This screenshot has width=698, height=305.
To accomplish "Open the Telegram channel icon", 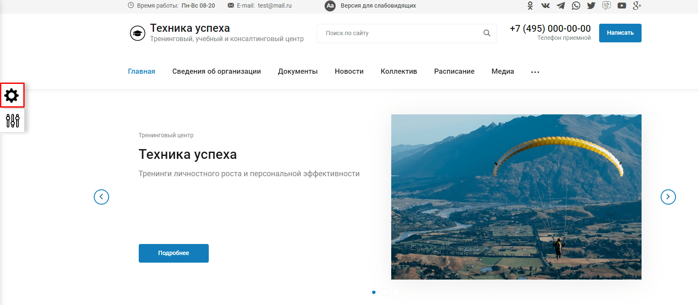I will coord(561,6).
